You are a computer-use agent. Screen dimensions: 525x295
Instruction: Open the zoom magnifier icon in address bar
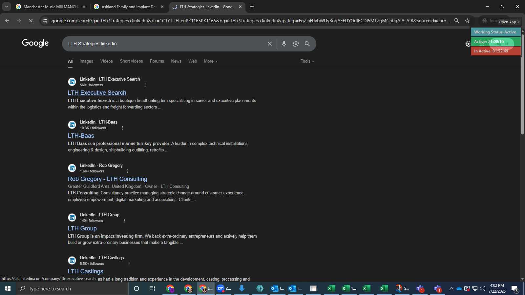[x=456, y=21]
